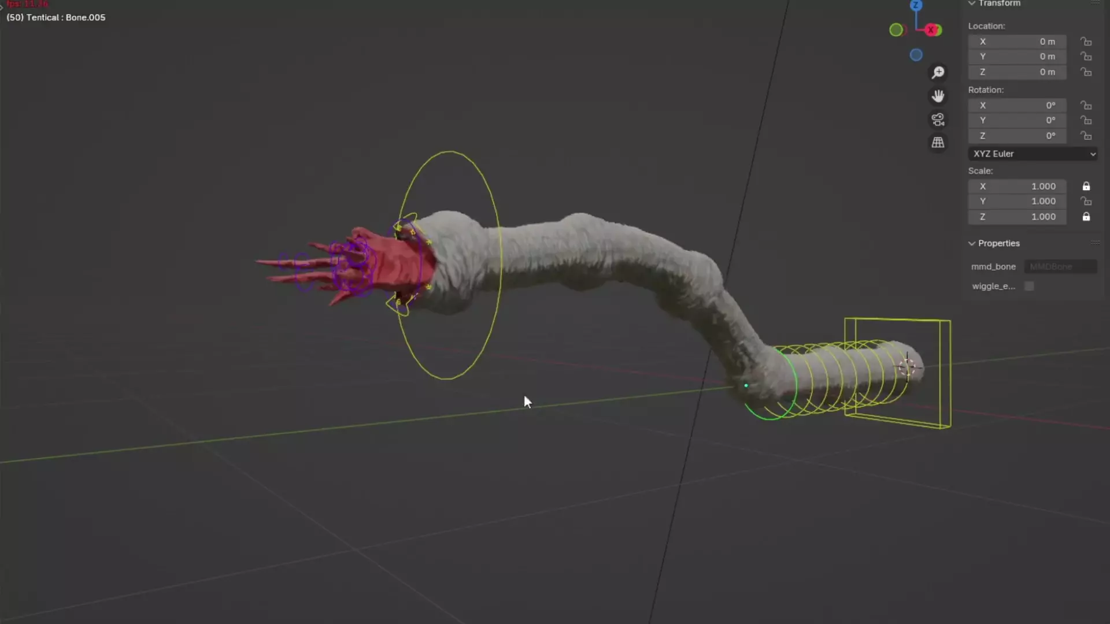The height and width of the screenshot is (624, 1110).
Task: Collapse the Properties panel
Action: tap(972, 243)
